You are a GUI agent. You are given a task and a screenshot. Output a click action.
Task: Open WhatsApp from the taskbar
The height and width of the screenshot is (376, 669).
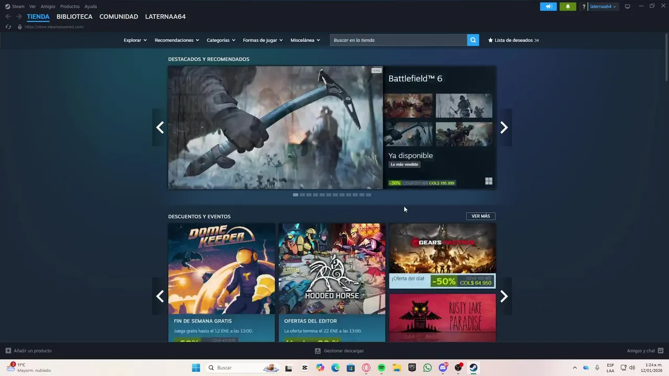click(x=428, y=368)
